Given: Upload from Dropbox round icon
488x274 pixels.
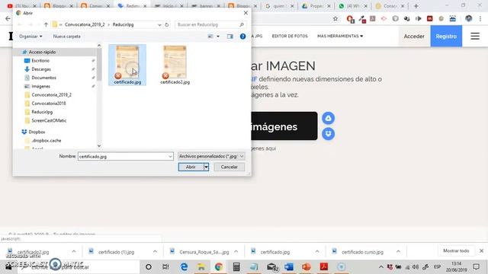Looking at the screenshot, I should pos(328,134).
